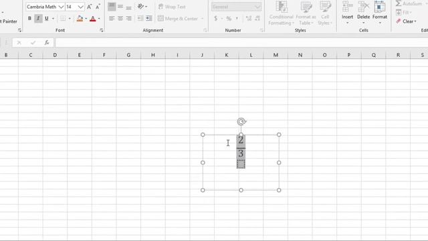
Task: Open the Fill menu
Action: pyautogui.click(x=404, y=13)
